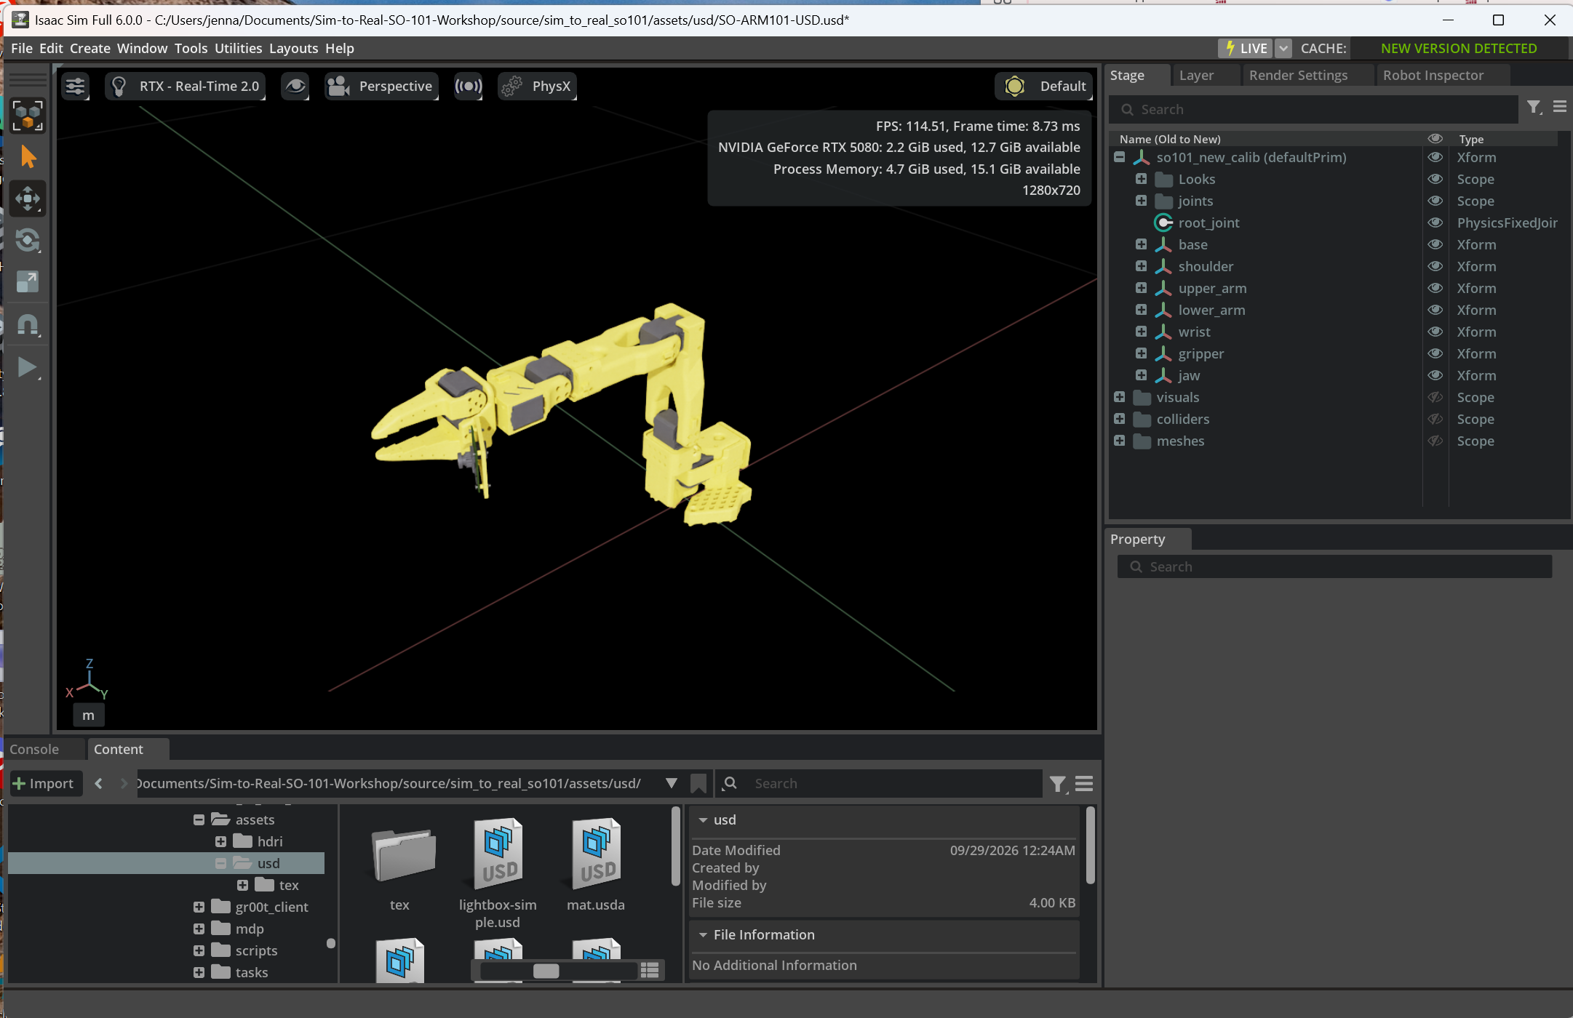Click the LIVE session button
Image resolution: width=1573 pixels, height=1018 pixels.
1246,49
